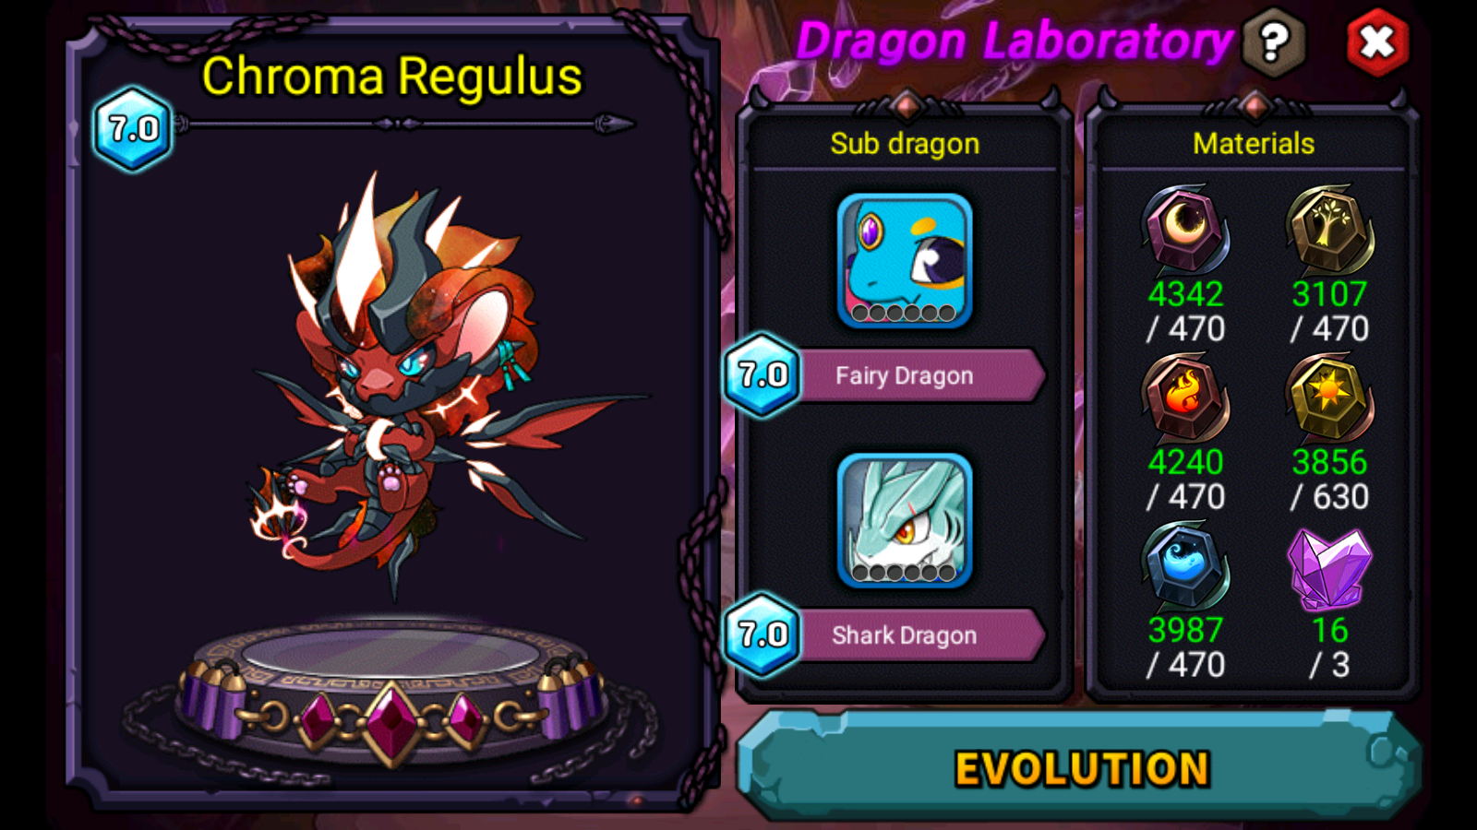Image resolution: width=1477 pixels, height=830 pixels.
Task: Click the 7.0 badge next to Shark Dragon
Action: coord(763,635)
